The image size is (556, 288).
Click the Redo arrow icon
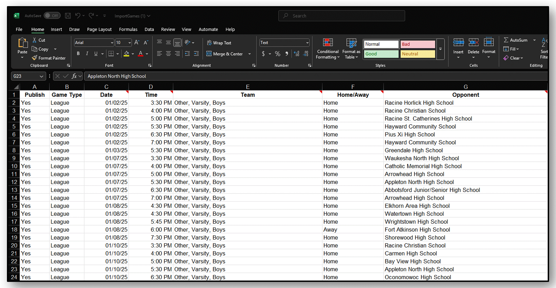point(91,16)
